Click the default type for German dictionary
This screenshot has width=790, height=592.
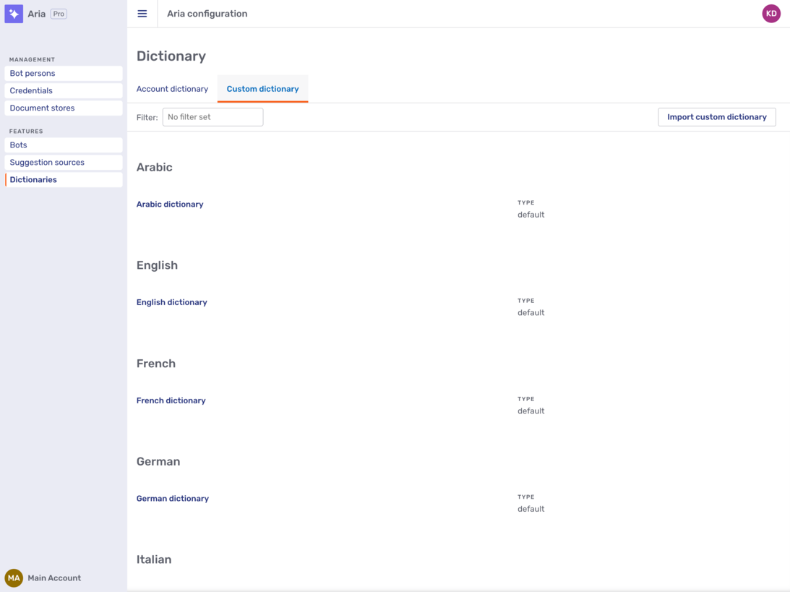(531, 509)
